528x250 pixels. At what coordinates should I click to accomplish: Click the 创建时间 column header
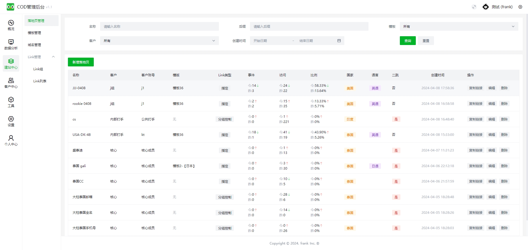(x=438, y=75)
